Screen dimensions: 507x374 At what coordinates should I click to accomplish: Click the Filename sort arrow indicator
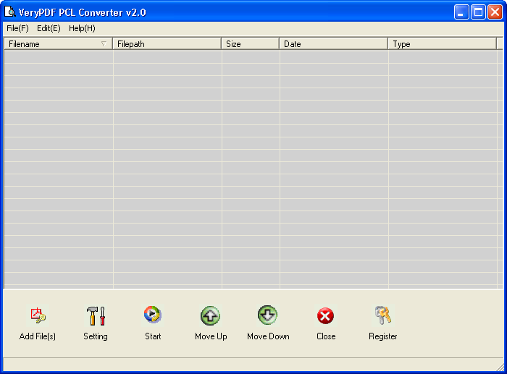104,44
